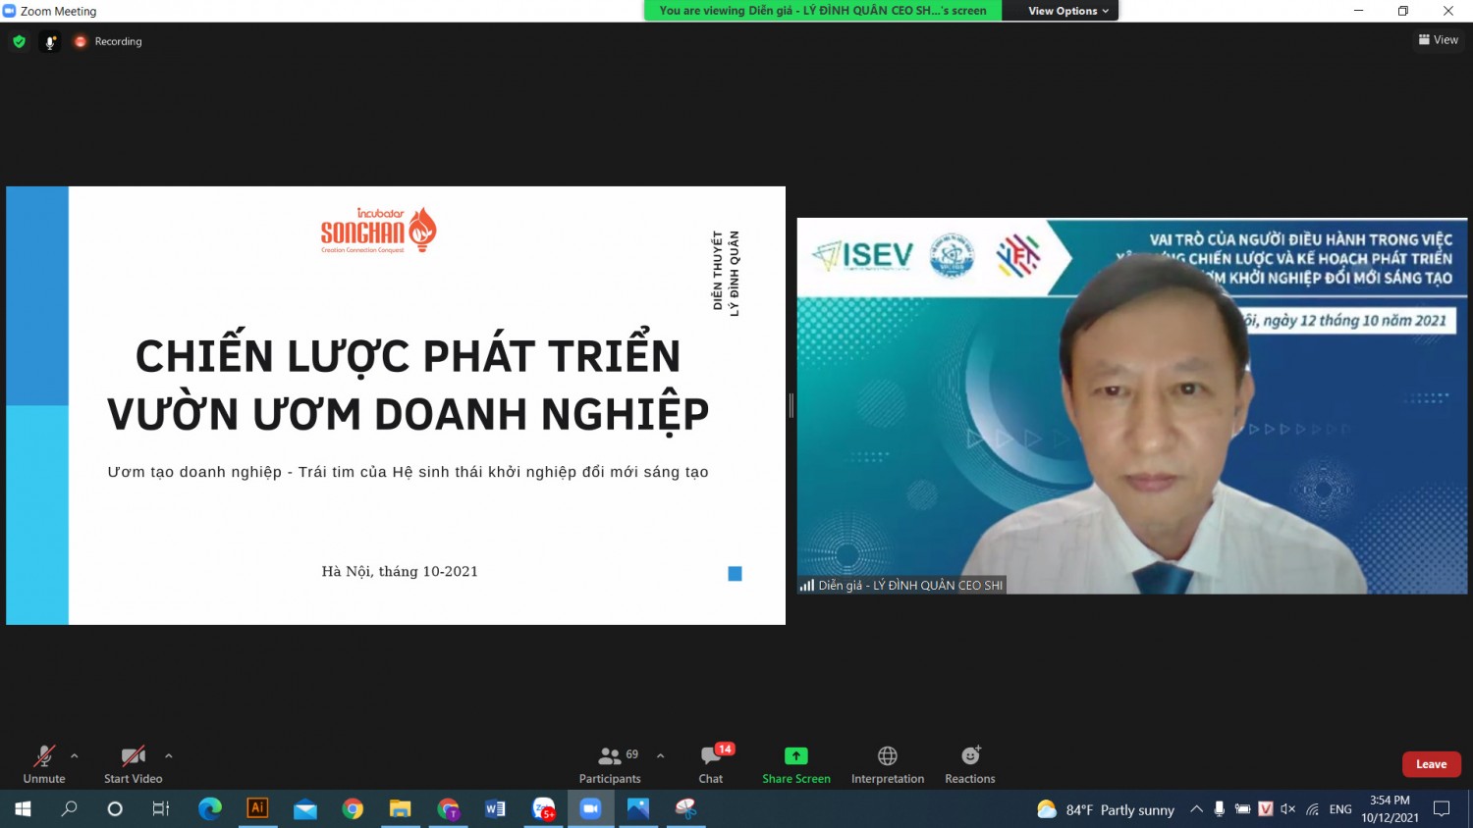
Task: Open Wi-Fi network tray icon
Action: [1312, 809]
